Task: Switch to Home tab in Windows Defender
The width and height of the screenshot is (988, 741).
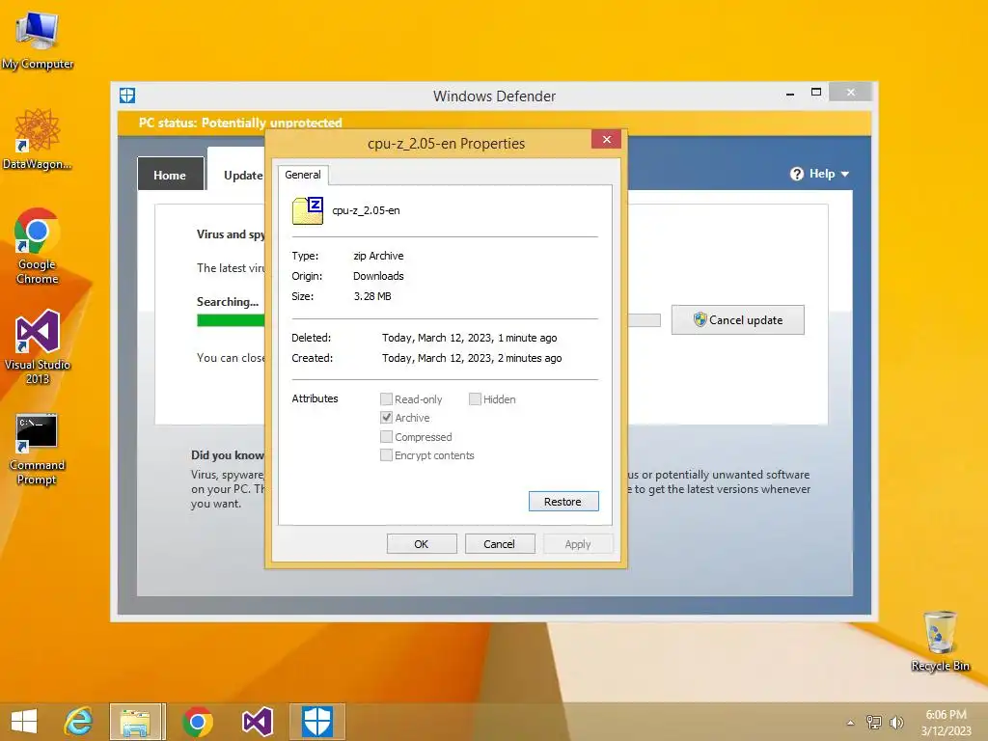Action: pyautogui.click(x=170, y=175)
